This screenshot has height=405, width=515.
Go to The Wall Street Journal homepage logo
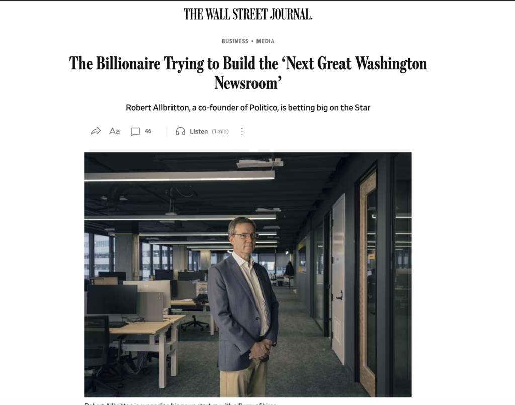pyautogui.click(x=248, y=14)
